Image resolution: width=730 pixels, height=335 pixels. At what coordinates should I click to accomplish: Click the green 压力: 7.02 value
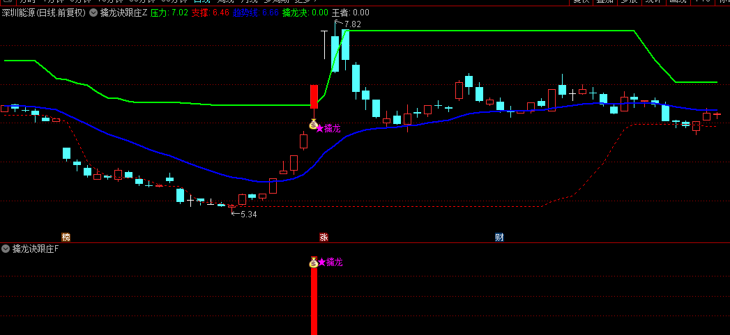169,13
